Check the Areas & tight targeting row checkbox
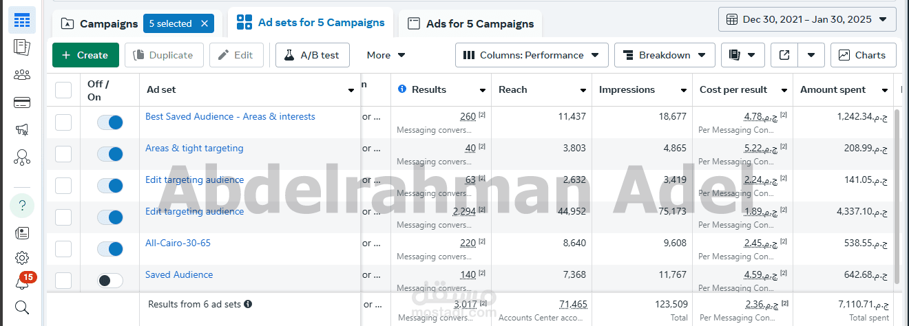 pyautogui.click(x=63, y=154)
